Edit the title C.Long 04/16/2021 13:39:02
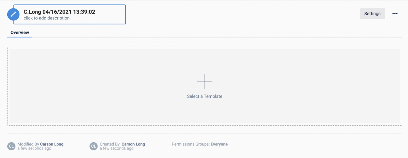 [59, 12]
